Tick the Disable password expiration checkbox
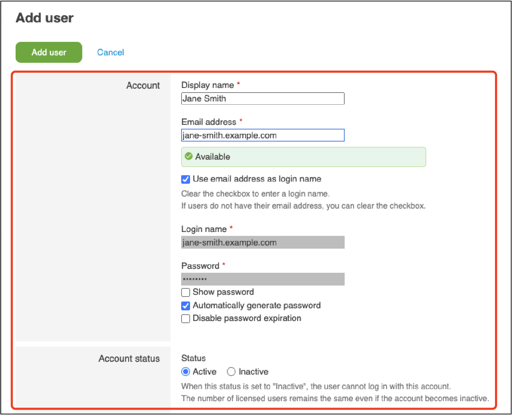This screenshot has width=512, height=415. [x=186, y=319]
